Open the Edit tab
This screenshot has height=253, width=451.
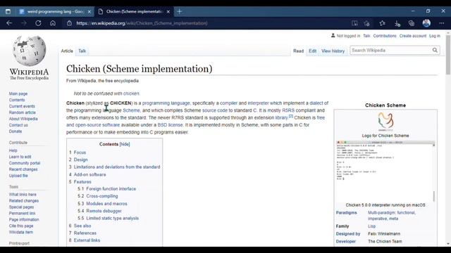pyautogui.click(x=313, y=51)
